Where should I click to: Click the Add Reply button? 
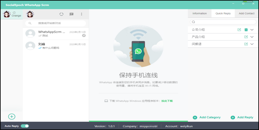point(242,118)
